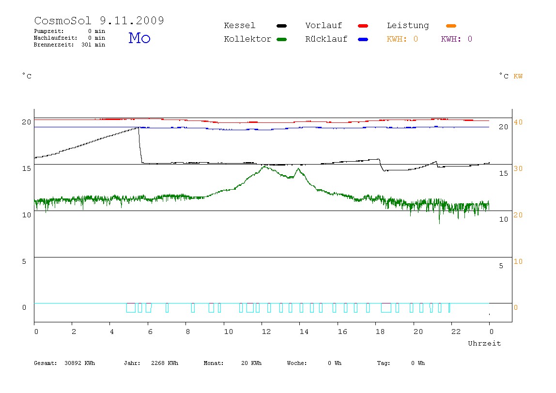Click hour "18" on the time axis
Image resolution: width=556 pixels, height=393 pixels.
380,332
